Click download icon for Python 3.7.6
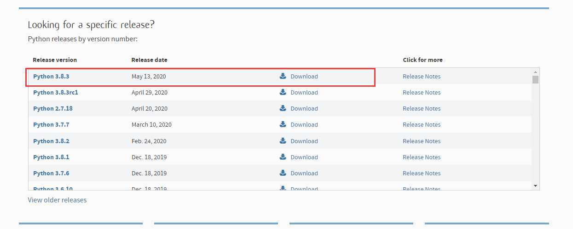 click(x=283, y=173)
